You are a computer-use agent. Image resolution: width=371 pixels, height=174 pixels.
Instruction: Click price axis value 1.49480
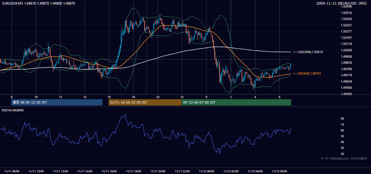tap(346, 94)
